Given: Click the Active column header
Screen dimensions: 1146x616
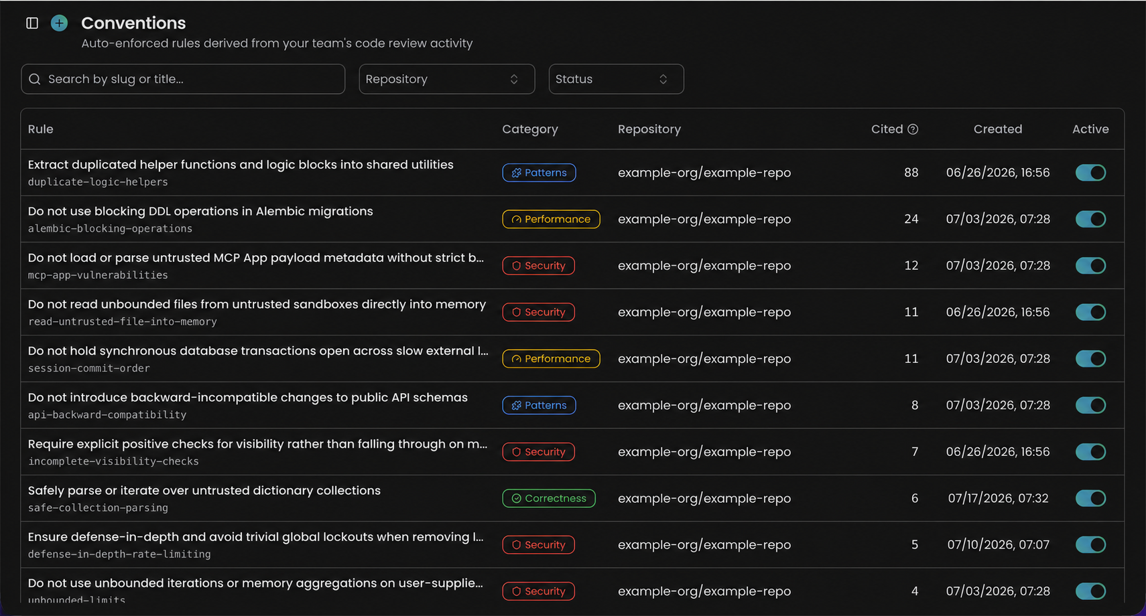Looking at the screenshot, I should click(1090, 129).
